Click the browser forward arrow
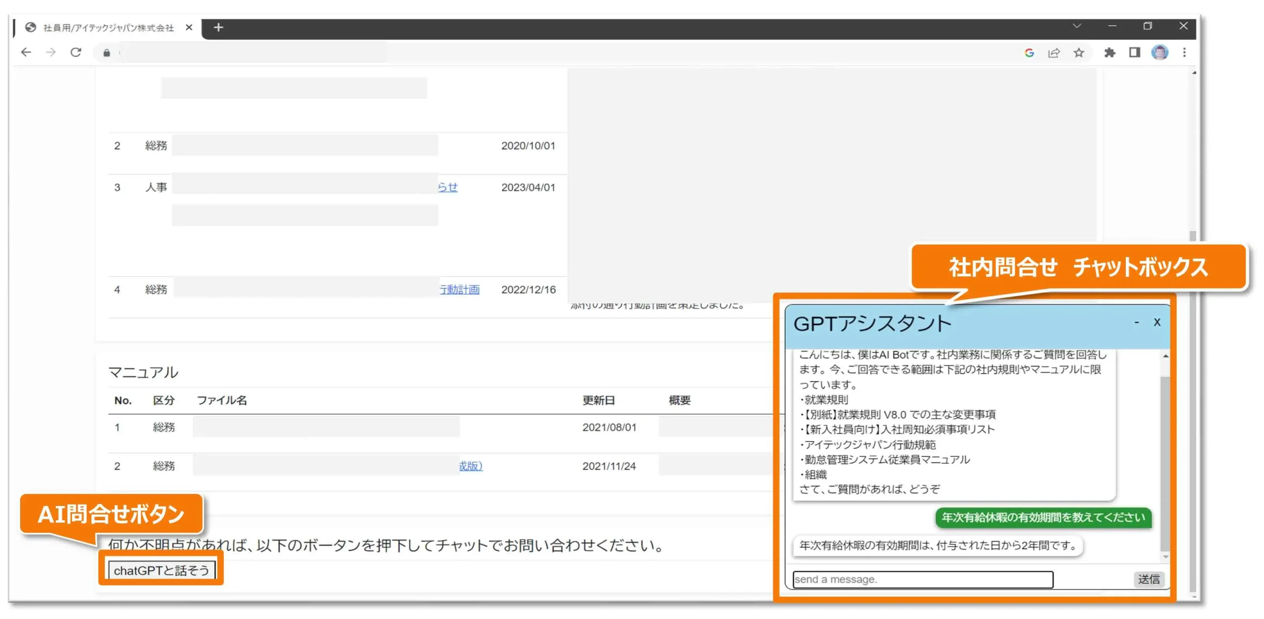The height and width of the screenshot is (619, 1264). (51, 52)
